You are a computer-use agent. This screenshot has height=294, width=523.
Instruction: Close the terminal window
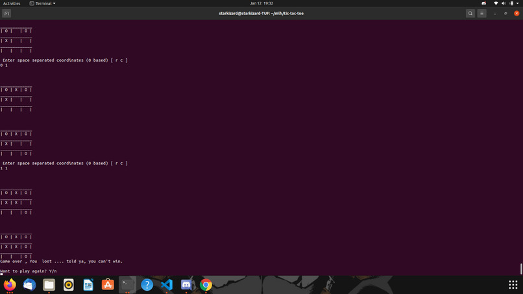click(517, 14)
